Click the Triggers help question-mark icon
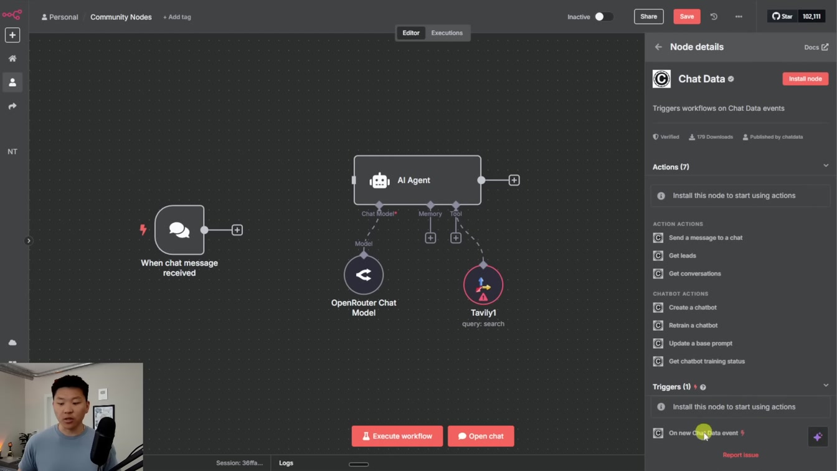 click(703, 388)
